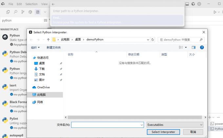The width and height of the screenshot is (223, 138).
Task: Expand the 组织 organize dropdown
Action: click(35, 48)
